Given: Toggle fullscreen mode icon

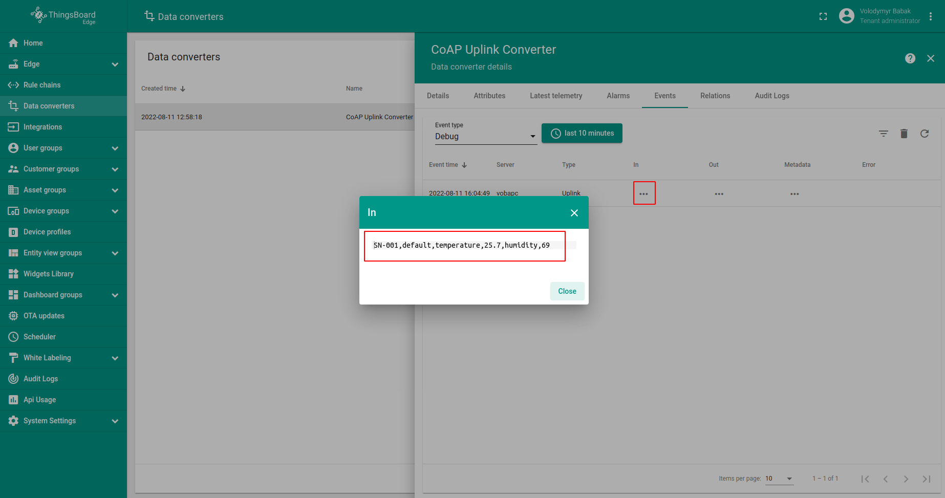Looking at the screenshot, I should click(x=823, y=16).
